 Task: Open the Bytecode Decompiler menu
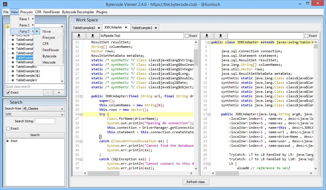78,12
